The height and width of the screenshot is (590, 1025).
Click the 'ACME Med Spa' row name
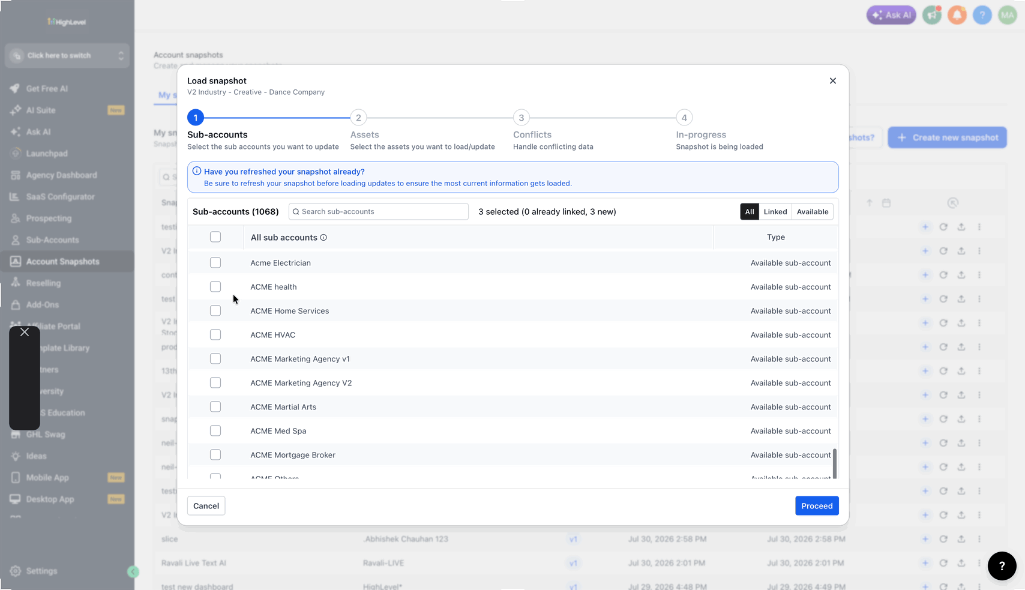[x=278, y=431]
